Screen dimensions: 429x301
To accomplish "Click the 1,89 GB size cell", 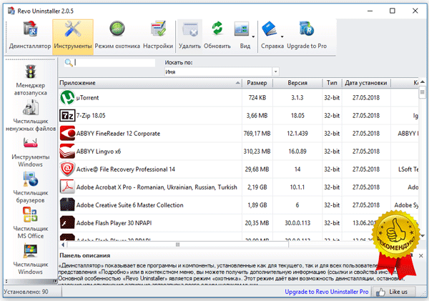I will [x=257, y=205].
